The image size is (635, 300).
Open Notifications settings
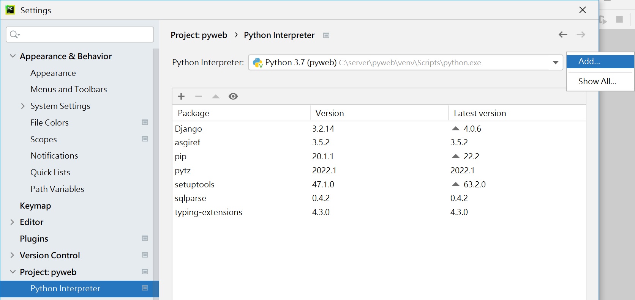point(54,155)
